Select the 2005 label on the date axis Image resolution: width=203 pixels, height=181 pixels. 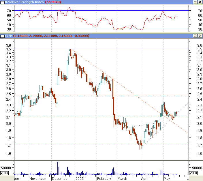(80, 178)
